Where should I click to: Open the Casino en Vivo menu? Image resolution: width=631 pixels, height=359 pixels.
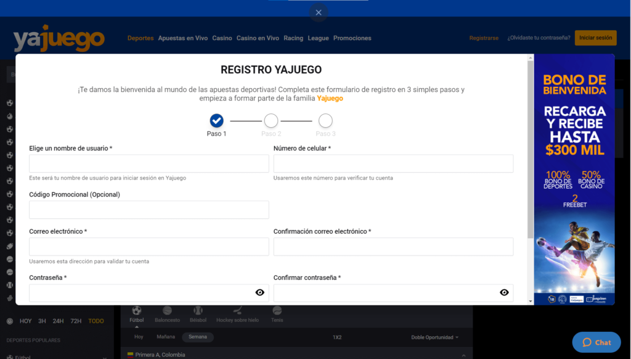(x=258, y=38)
